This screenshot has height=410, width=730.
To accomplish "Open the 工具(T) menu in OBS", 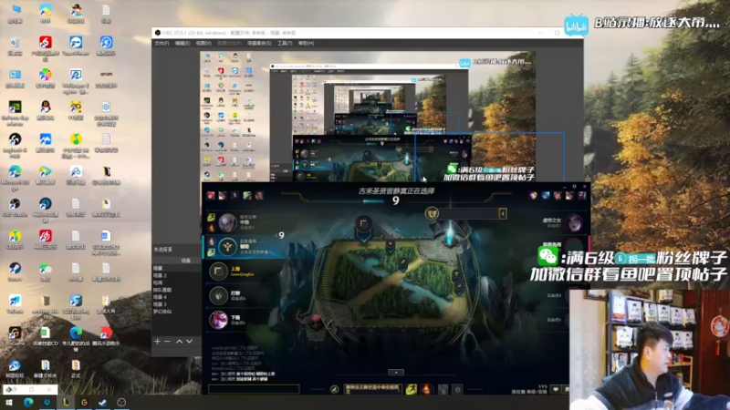I will coord(285,43).
